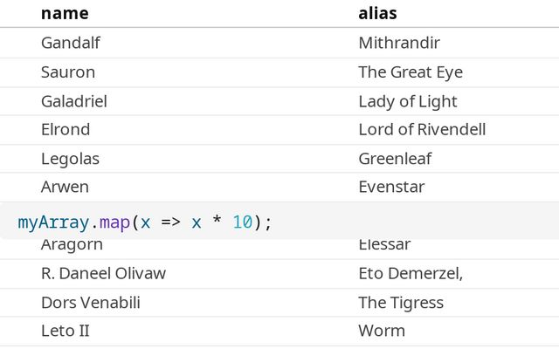The width and height of the screenshot is (559, 349).
Task: Select "Lord of Rivendell" alias cell
Action: [422, 130]
